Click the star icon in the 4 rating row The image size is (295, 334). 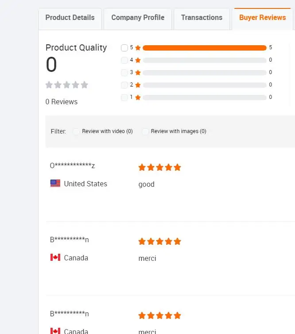coord(138,60)
